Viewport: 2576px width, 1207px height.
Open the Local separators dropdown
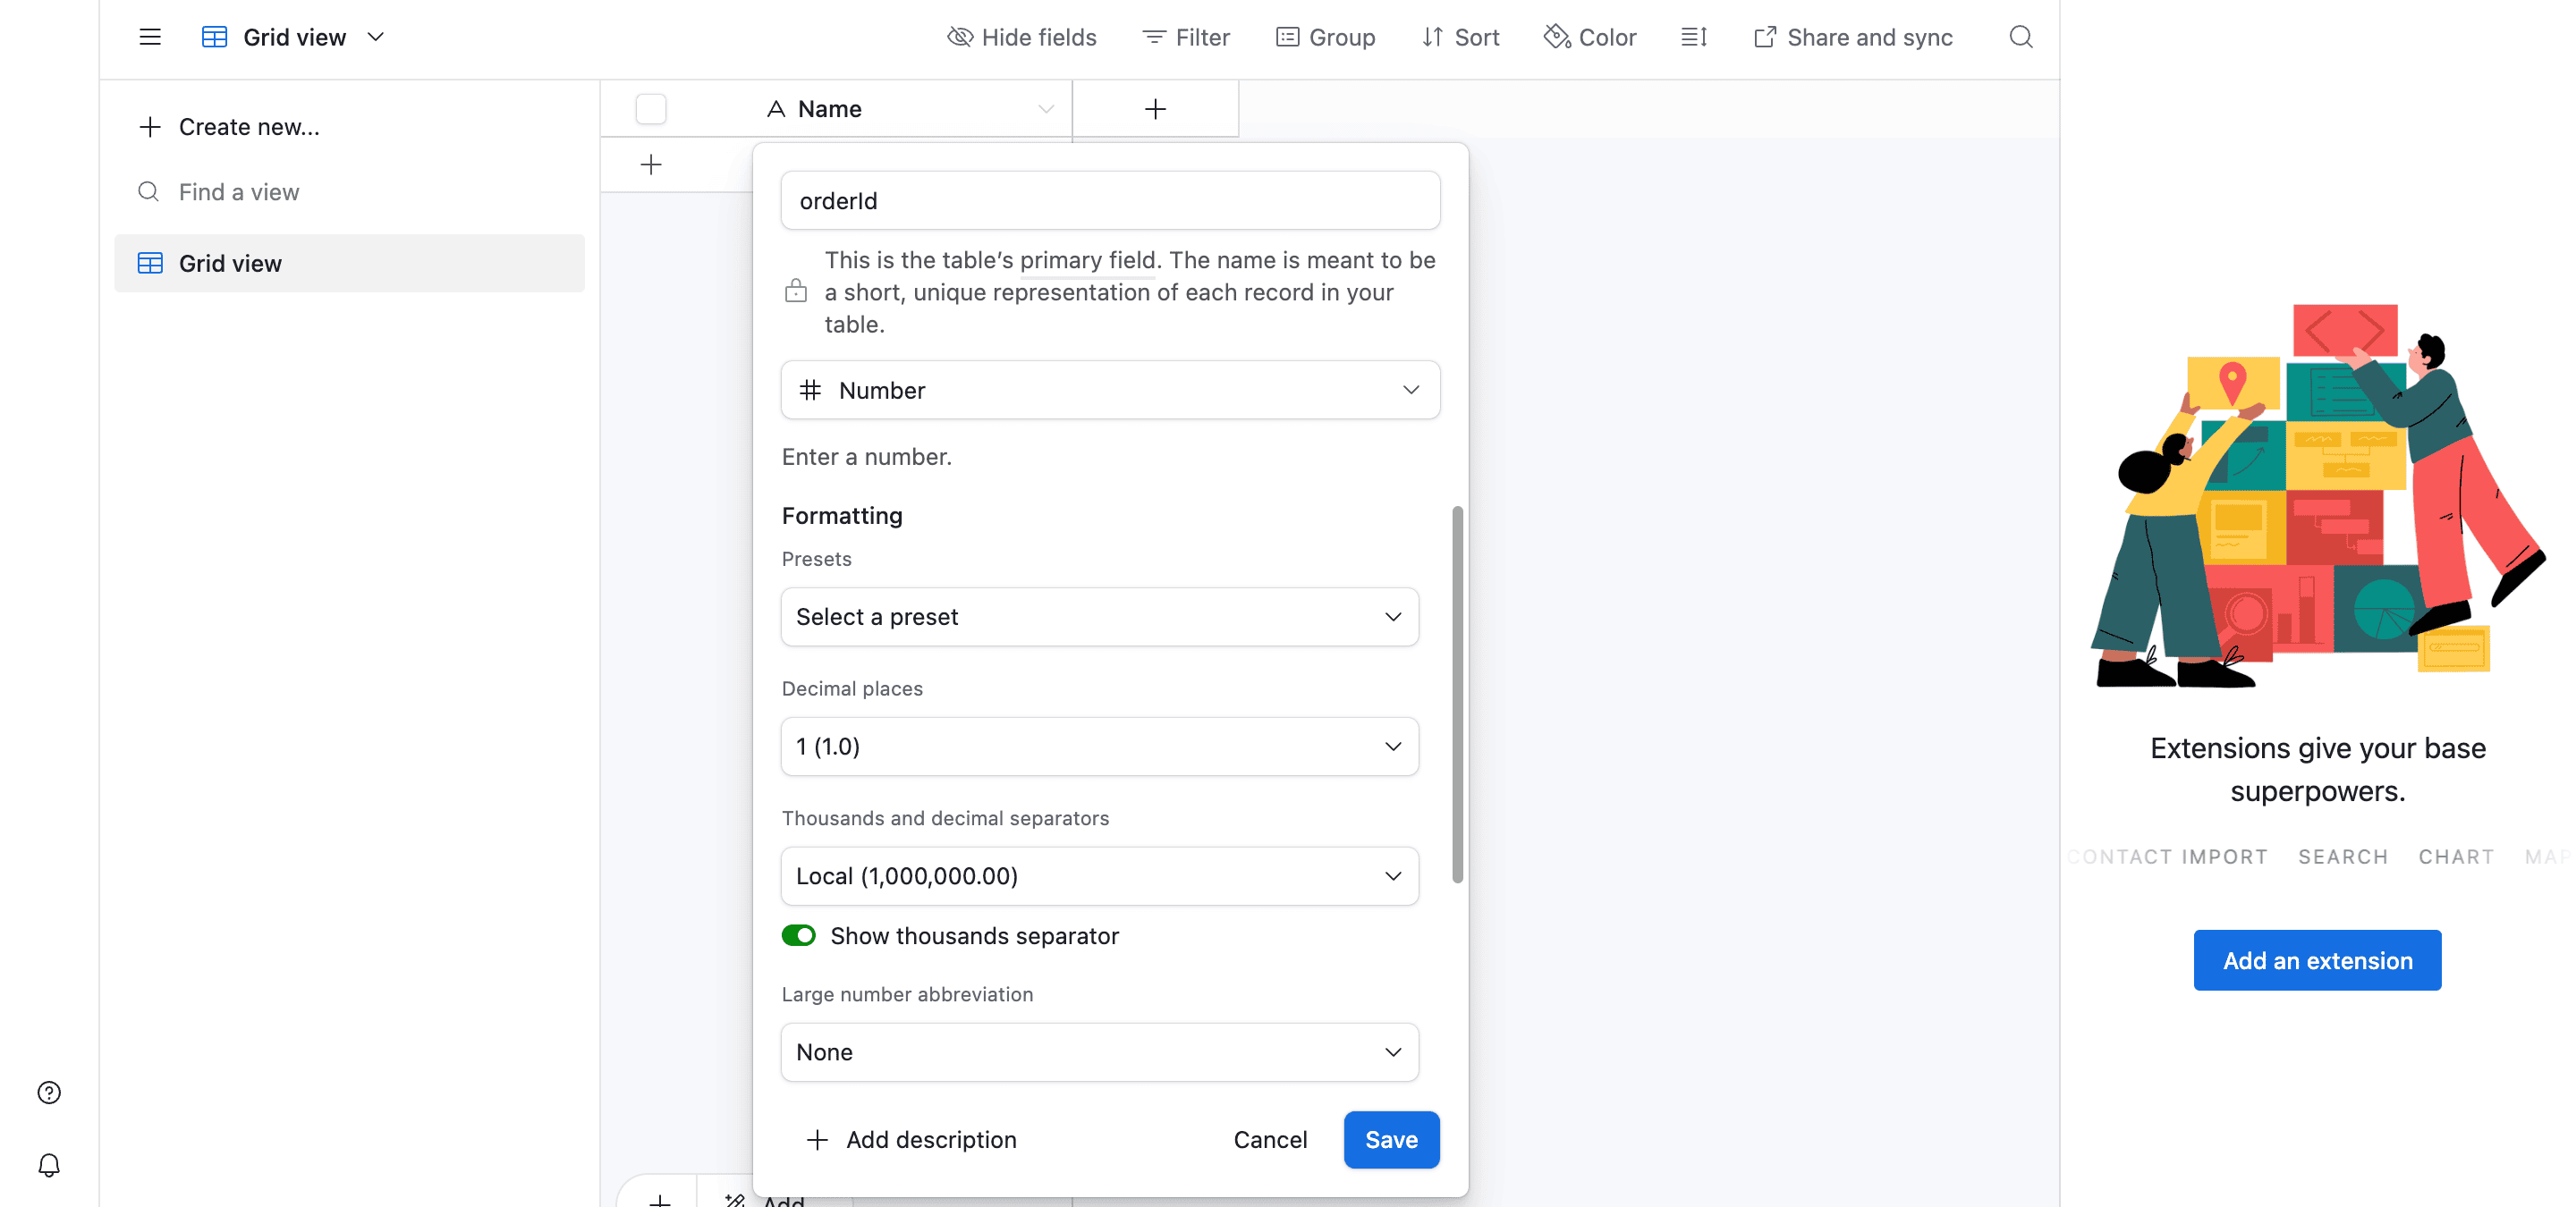[1099, 876]
